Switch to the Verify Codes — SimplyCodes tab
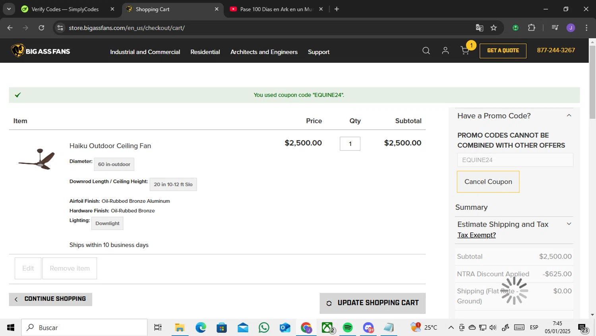The height and width of the screenshot is (336, 596). 68,9
